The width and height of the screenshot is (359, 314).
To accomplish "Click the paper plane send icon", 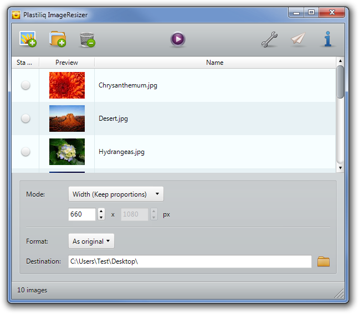I will 298,38.
